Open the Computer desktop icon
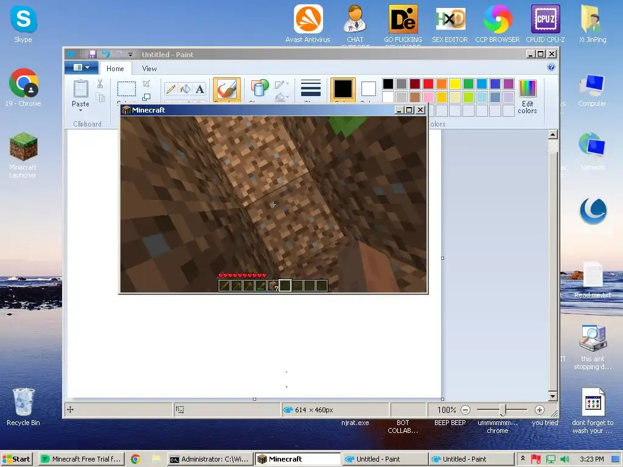This screenshot has height=467, width=623. tap(592, 91)
